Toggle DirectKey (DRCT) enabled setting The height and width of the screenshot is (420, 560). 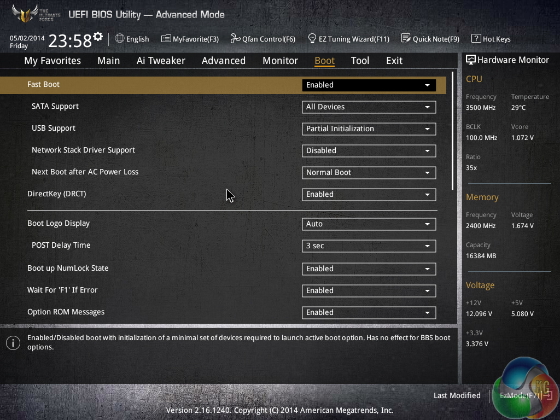click(369, 194)
